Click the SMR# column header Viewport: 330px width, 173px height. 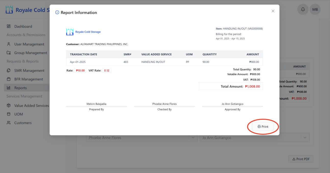127,54
